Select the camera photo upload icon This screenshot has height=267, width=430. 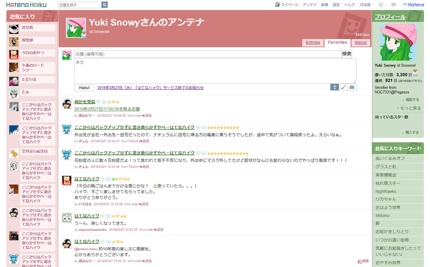coord(352,87)
